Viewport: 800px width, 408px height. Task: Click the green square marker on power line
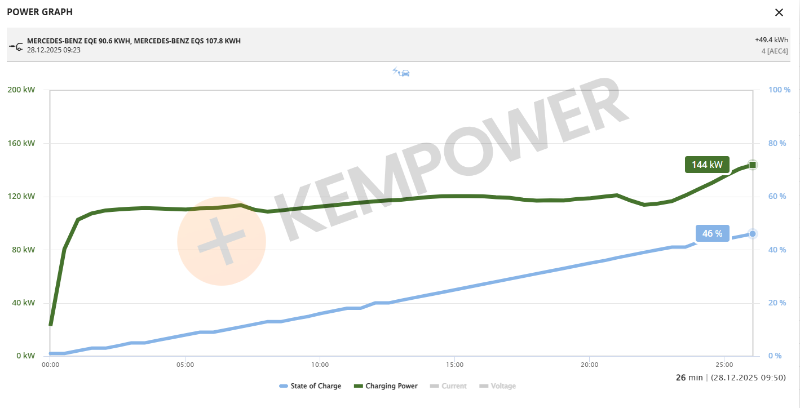pyautogui.click(x=753, y=165)
